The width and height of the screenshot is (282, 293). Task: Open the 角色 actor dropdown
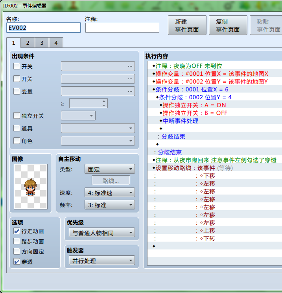click(x=98, y=140)
